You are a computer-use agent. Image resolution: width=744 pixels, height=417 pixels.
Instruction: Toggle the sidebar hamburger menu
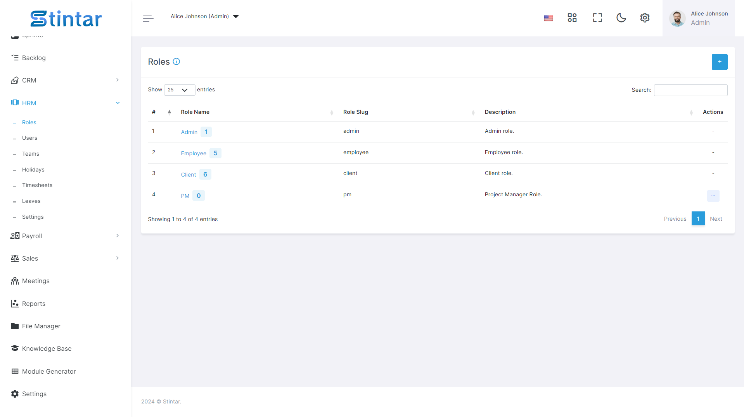click(148, 18)
